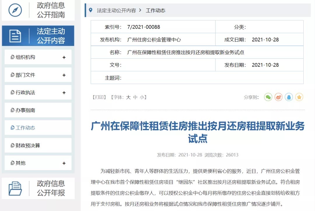Click the location pin icon in breadcrumb bar
The height and width of the screenshot is (211, 315).
[91, 10]
